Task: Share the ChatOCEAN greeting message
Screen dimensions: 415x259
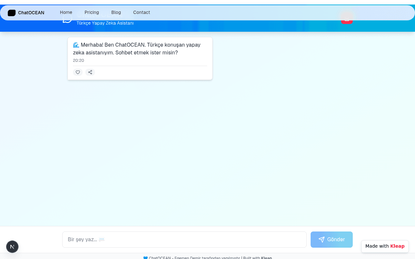Action: (90, 72)
